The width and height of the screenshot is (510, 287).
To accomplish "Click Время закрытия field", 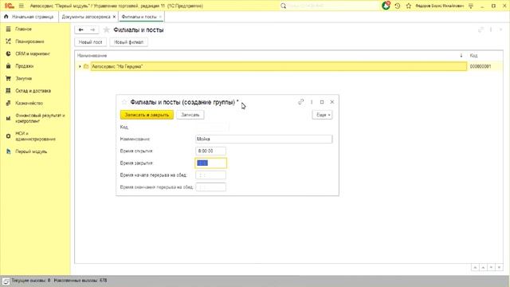I will tap(210, 163).
